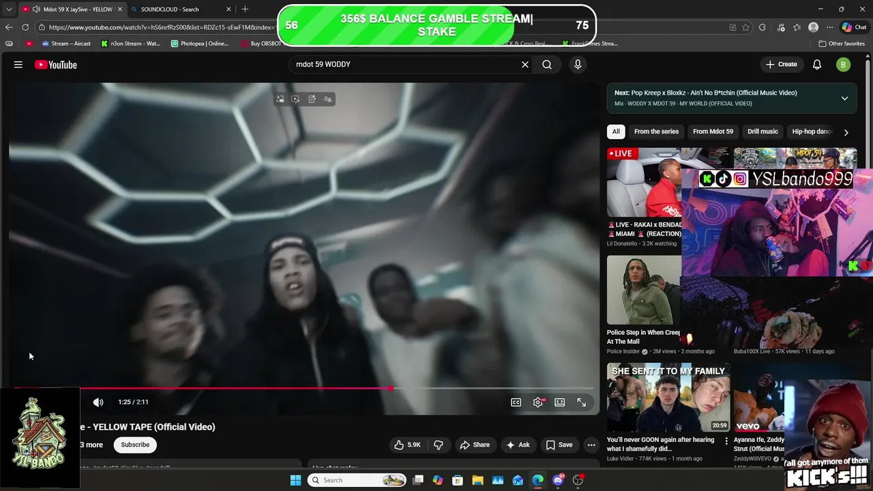Viewport: 873px width, 491px height.
Task: Click the Windows taskbar Search box
Action: click(357, 480)
